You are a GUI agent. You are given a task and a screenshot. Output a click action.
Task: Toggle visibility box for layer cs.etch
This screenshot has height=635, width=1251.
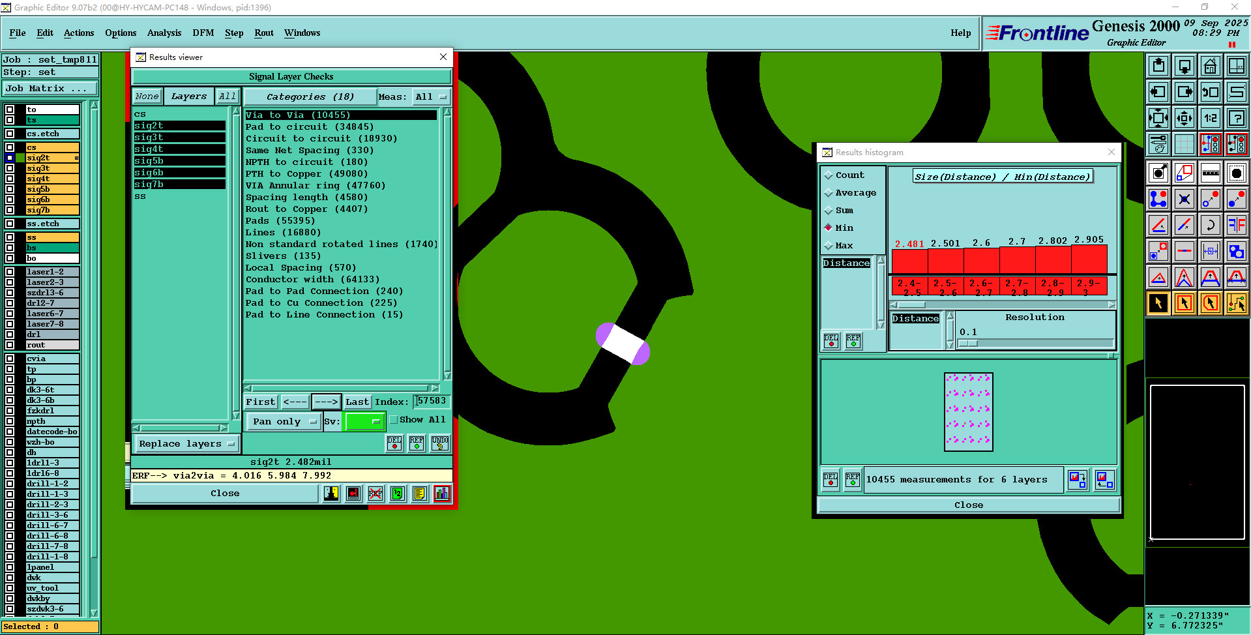pos(10,134)
